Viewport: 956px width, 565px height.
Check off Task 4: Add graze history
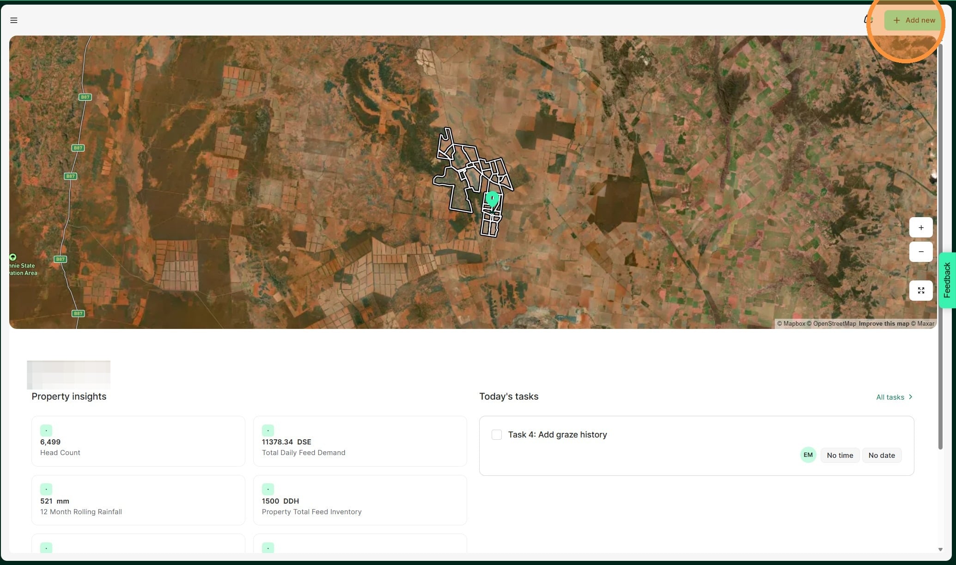[497, 435]
